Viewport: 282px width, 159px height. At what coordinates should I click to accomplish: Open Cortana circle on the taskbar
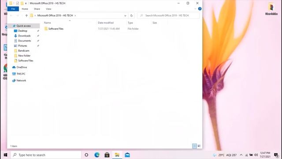(x=86, y=155)
